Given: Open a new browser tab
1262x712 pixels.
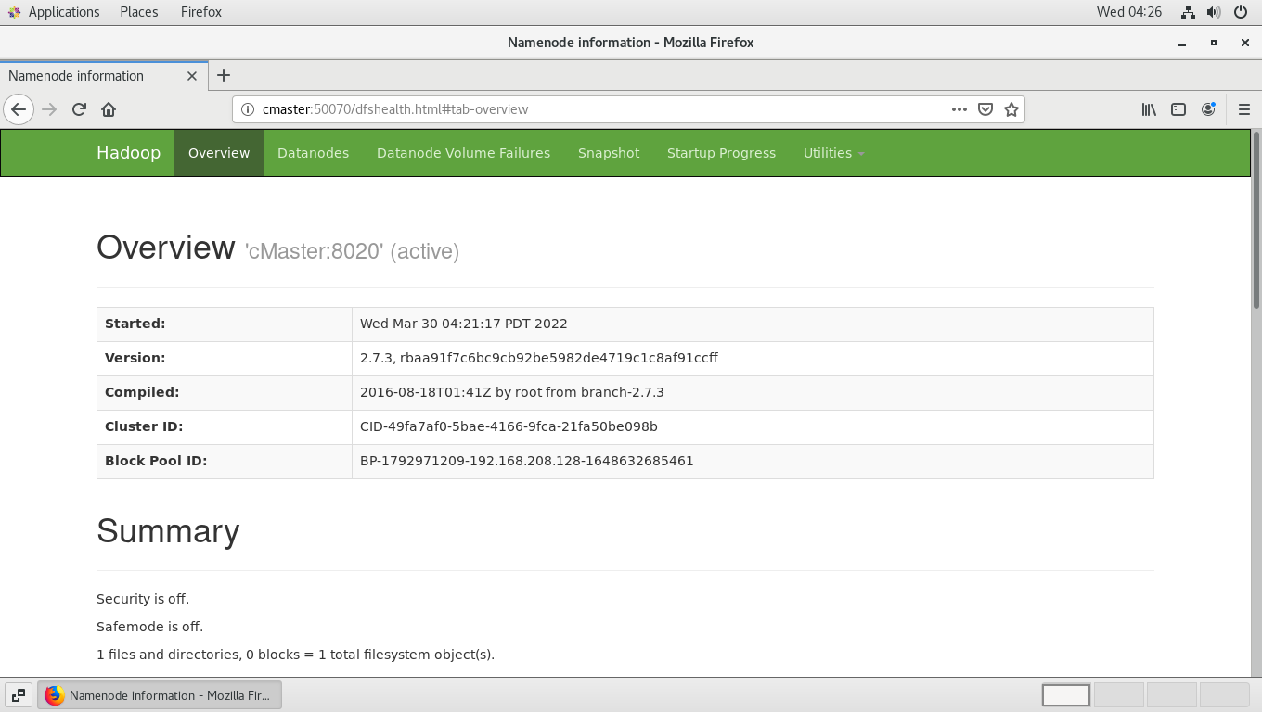Looking at the screenshot, I should [x=224, y=76].
